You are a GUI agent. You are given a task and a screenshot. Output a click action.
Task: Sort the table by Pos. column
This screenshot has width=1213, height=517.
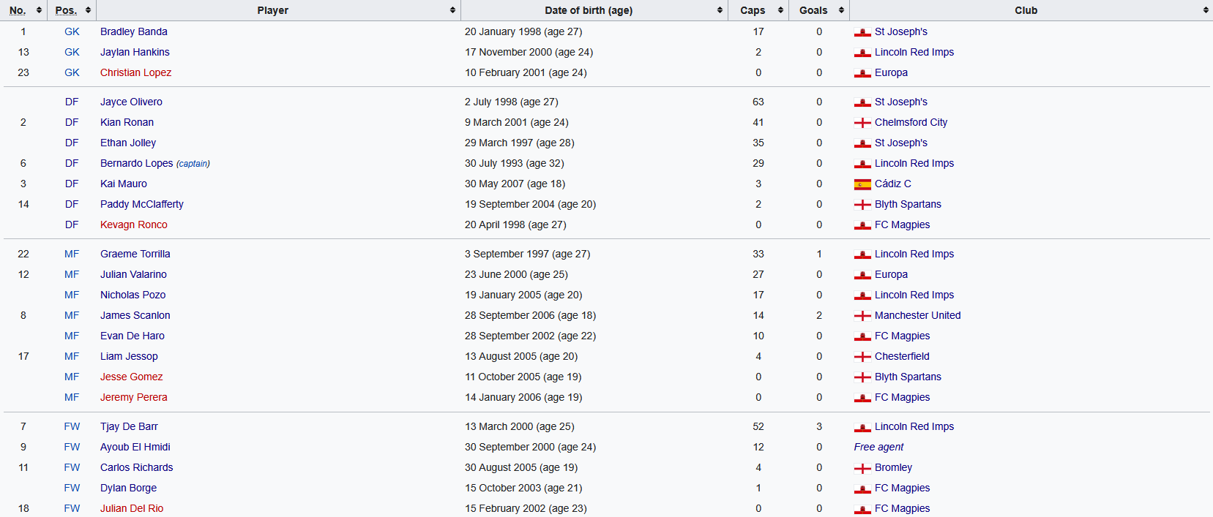pos(88,10)
